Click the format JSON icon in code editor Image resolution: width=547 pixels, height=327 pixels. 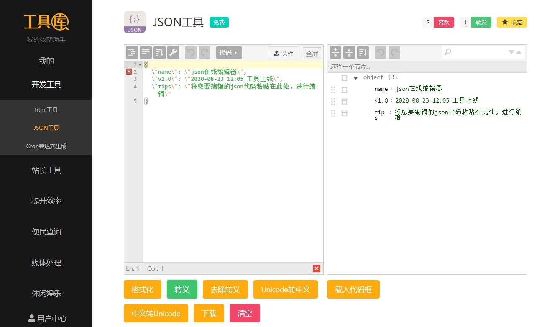(x=132, y=53)
